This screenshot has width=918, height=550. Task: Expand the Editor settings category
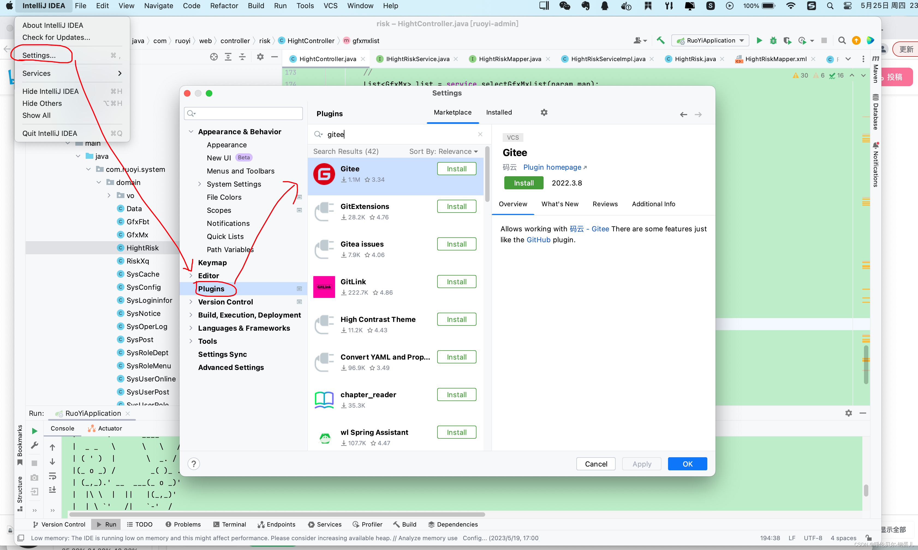click(x=191, y=275)
